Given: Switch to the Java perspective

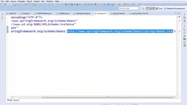Looking at the screenshot, I should pyautogui.click(x=159, y=8).
